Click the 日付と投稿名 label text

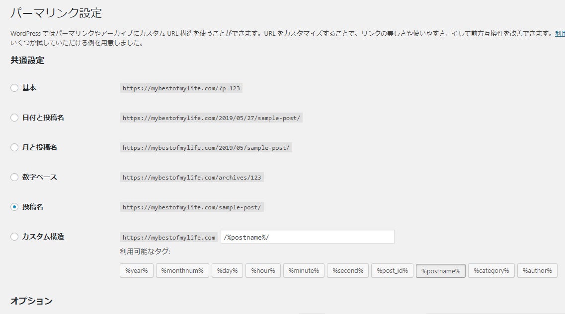coord(43,118)
